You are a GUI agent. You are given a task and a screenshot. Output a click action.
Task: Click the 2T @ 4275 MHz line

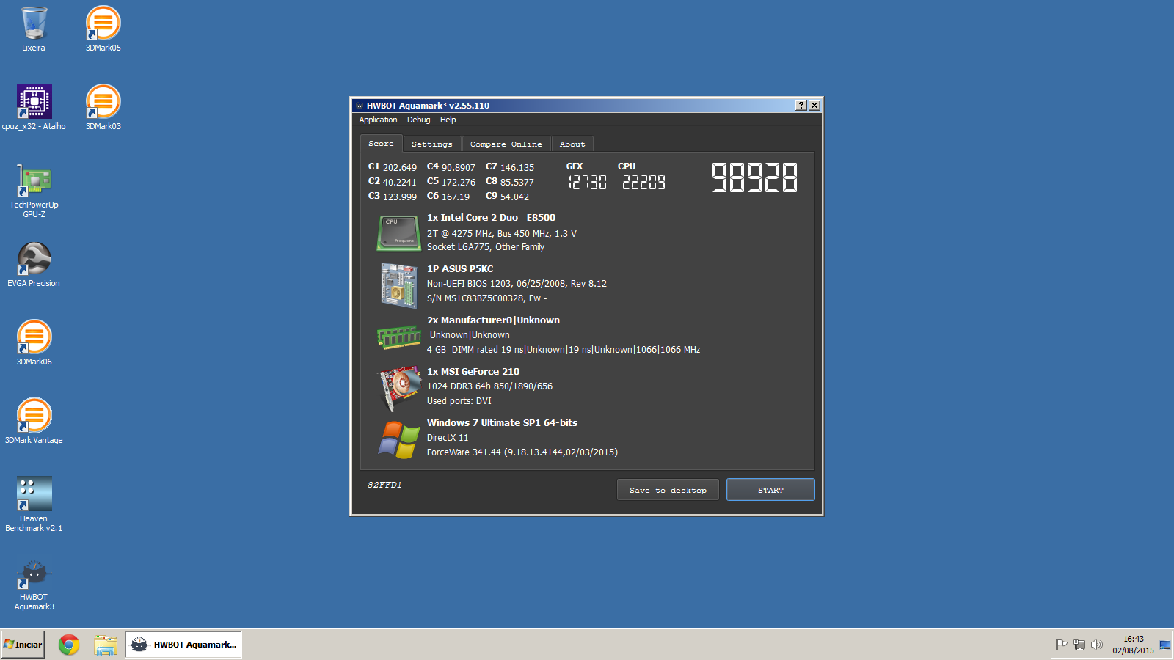(x=502, y=233)
